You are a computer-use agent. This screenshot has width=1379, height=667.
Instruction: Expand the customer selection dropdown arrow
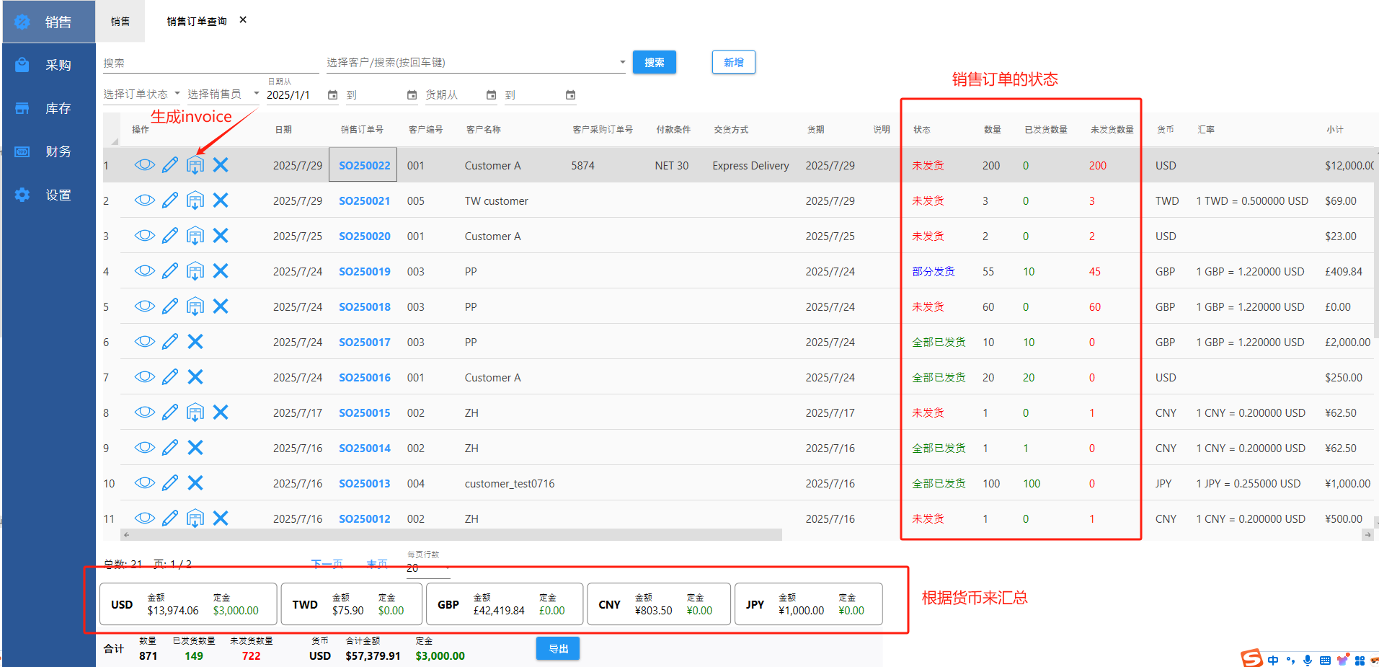622,63
